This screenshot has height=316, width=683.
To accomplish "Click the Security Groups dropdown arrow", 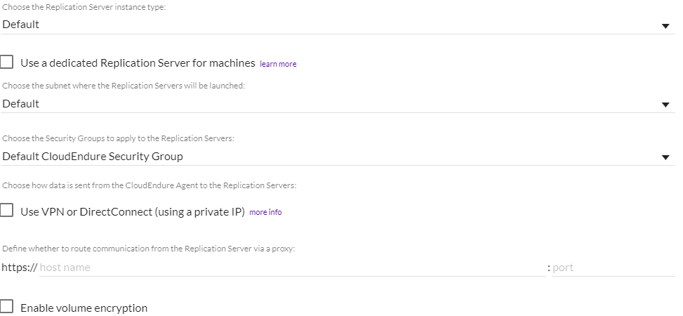I will (x=665, y=158).
